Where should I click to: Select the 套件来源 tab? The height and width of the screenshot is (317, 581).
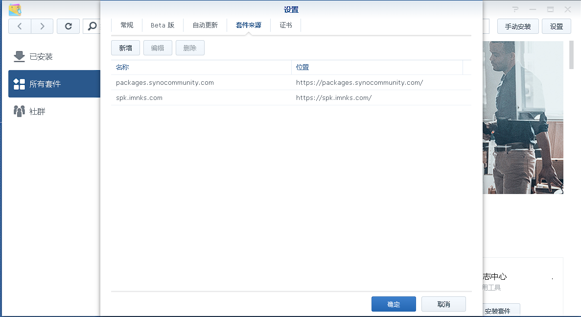(x=248, y=25)
